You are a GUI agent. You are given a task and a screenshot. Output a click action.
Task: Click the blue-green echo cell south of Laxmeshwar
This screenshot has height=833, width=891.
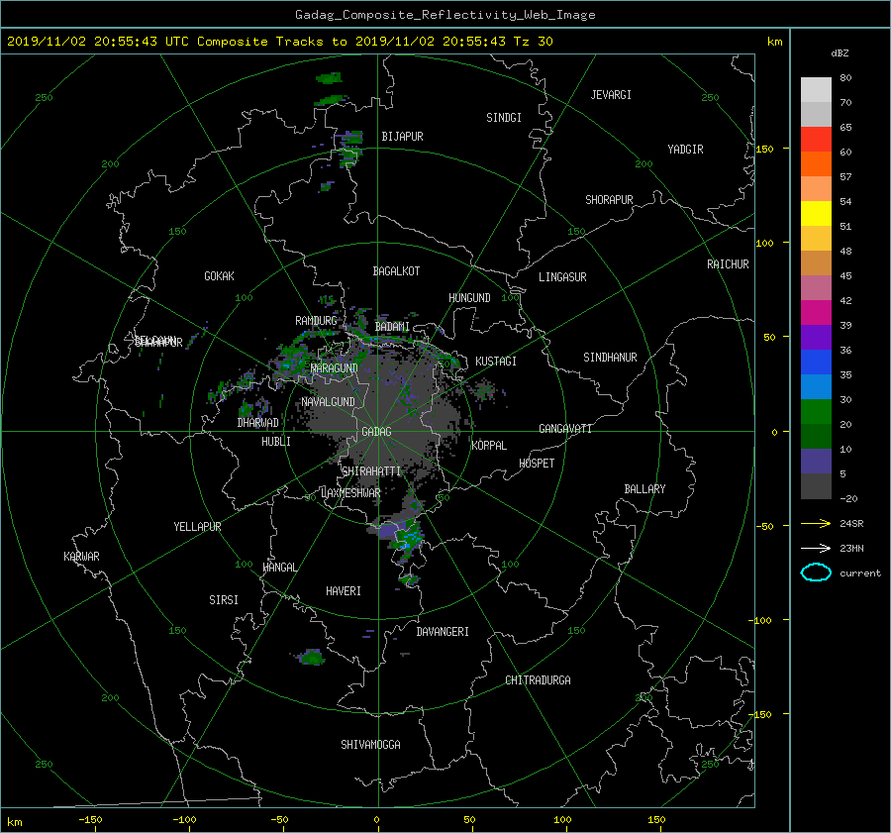pos(408,537)
